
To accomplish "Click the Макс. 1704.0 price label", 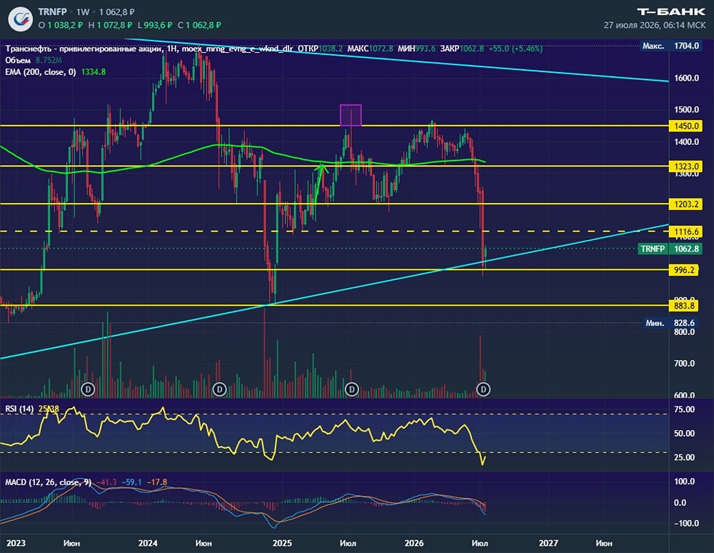I will 670,46.
